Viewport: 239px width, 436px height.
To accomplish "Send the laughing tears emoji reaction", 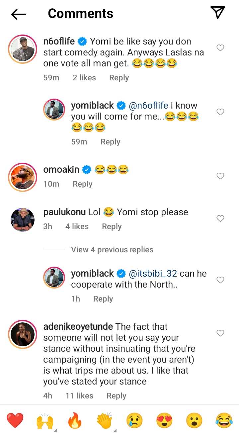I will 224,420.
